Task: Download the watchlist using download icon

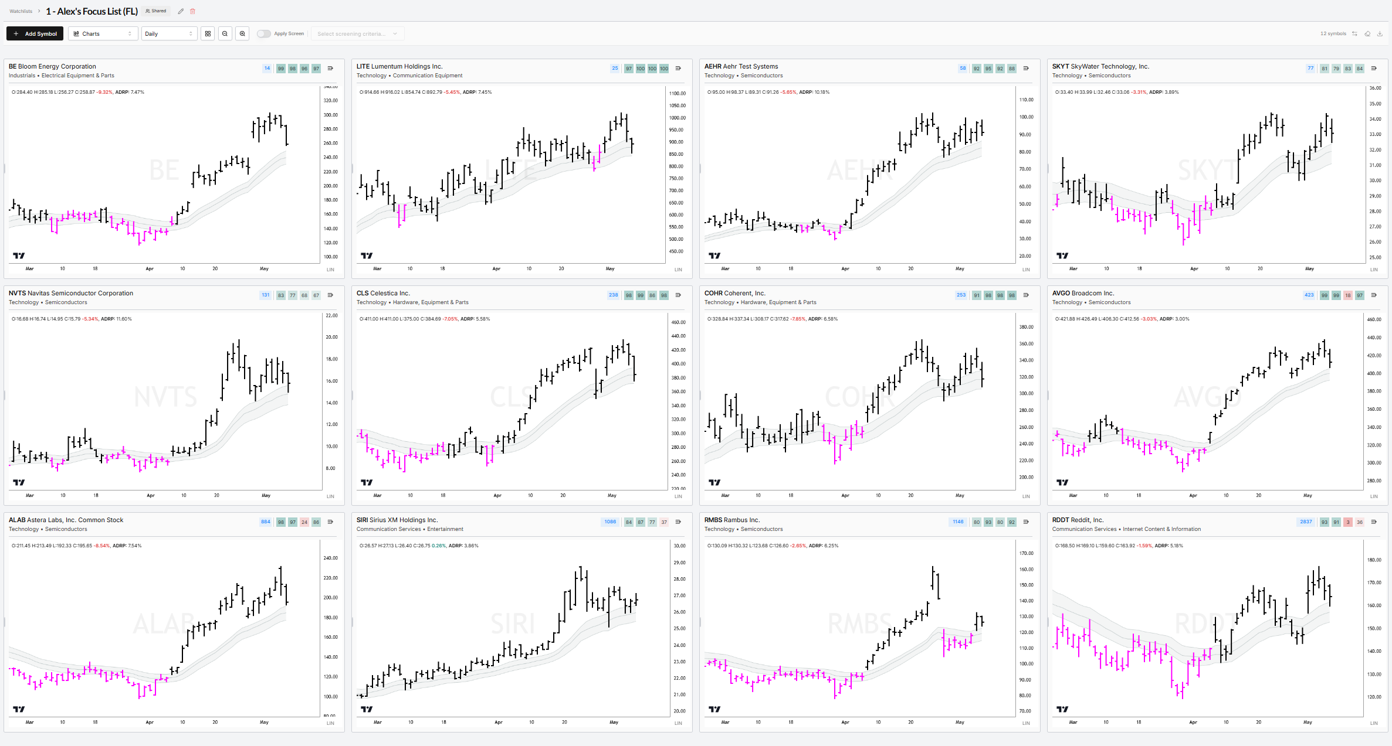Action: tap(1380, 33)
